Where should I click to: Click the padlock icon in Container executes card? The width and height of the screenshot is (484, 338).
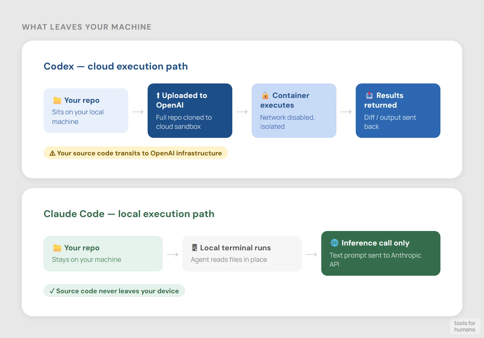pos(266,96)
